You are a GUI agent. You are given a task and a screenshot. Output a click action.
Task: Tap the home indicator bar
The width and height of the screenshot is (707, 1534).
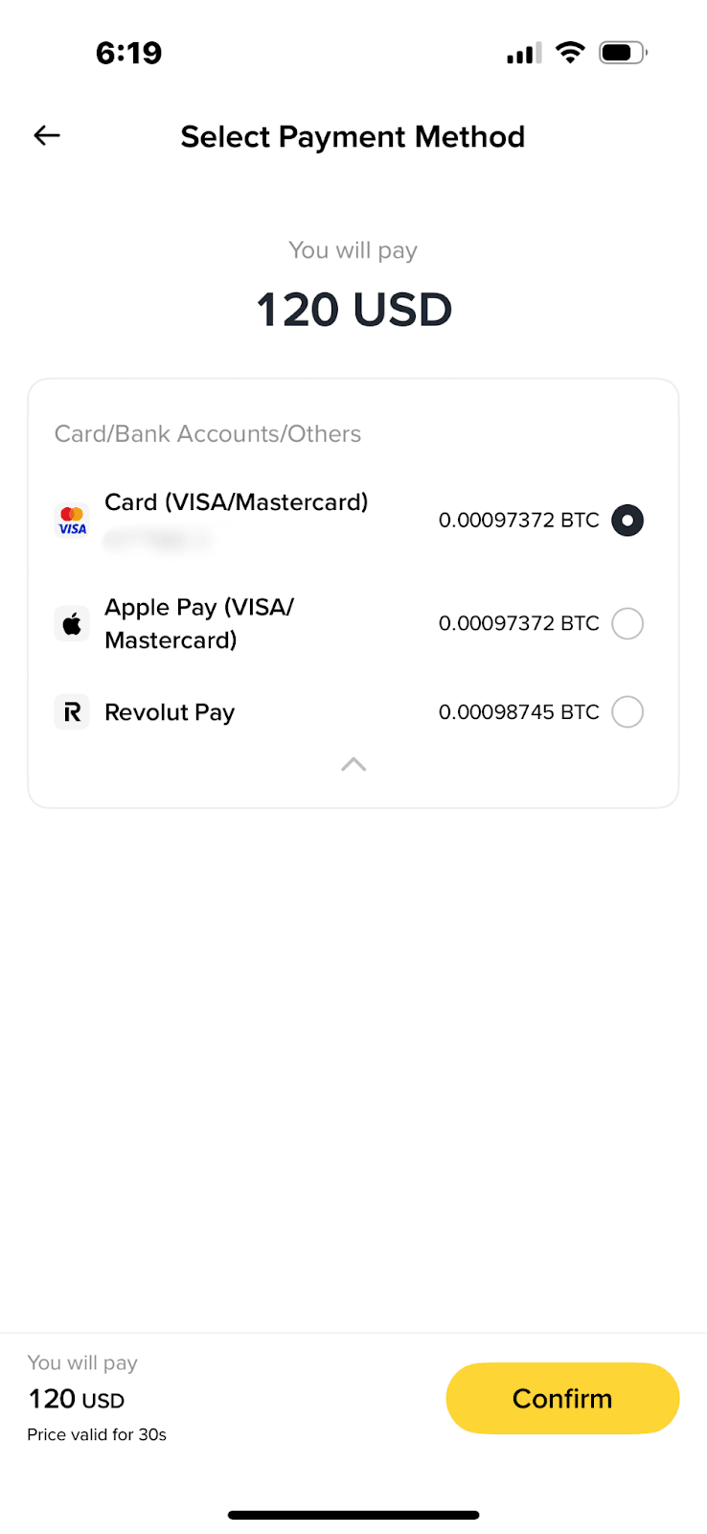click(x=353, y=1515)
